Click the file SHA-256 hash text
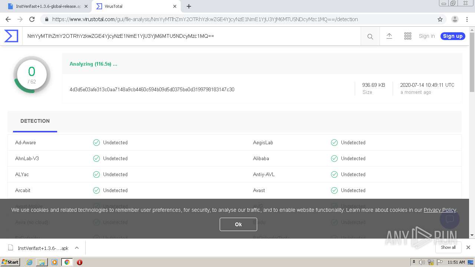This screenshot has height=267, width=475. [x=152, y=89]
